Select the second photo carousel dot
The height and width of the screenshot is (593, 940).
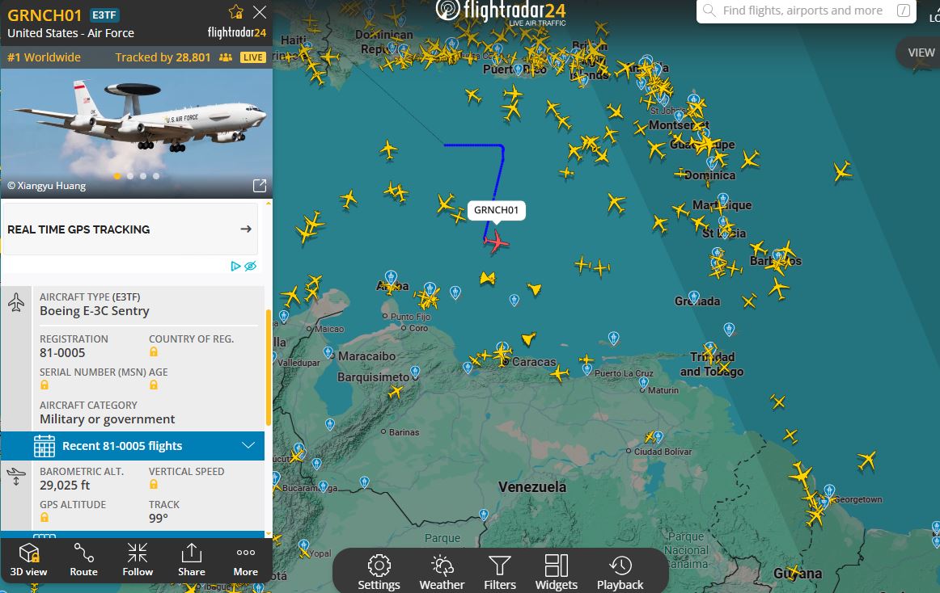(130, 176)
